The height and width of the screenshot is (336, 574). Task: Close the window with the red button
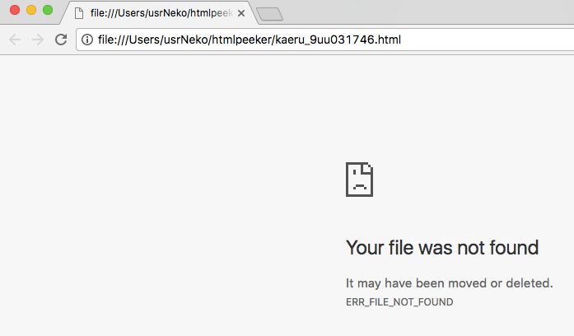15,10
